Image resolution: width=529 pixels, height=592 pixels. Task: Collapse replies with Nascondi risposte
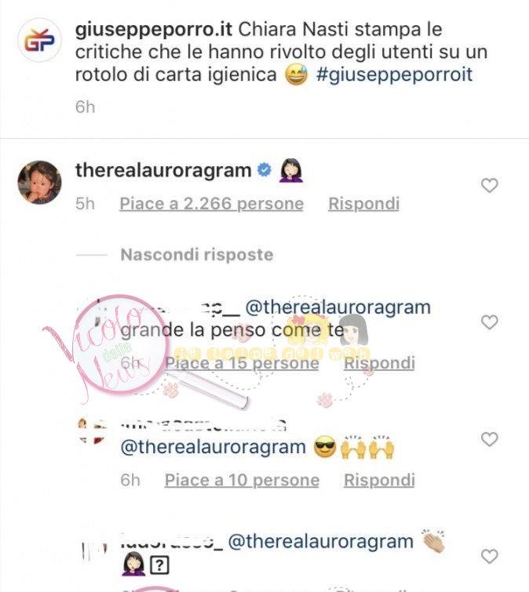(x=197, y=255)
